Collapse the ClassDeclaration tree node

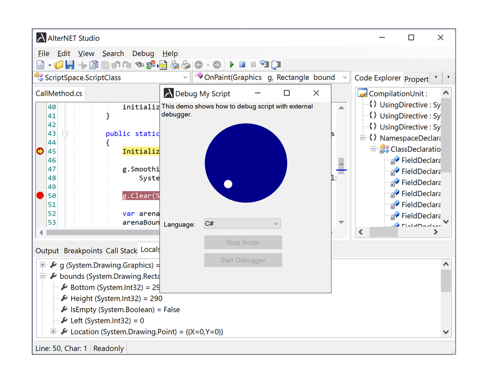pos(374,148)
